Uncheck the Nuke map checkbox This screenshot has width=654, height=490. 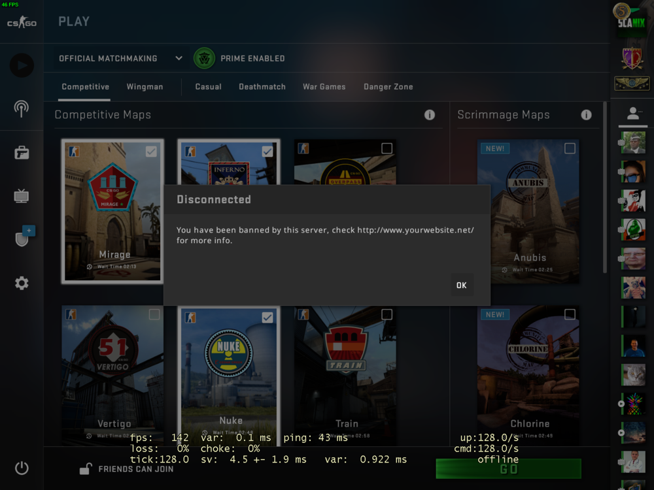267,318
